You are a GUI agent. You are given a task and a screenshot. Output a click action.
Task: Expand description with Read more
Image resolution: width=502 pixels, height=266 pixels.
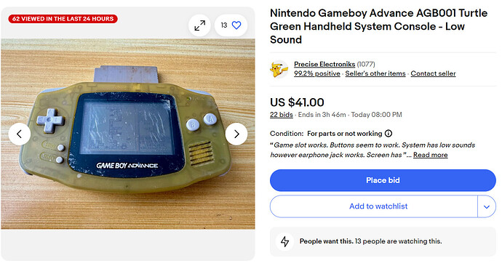(x=430, y=155)
